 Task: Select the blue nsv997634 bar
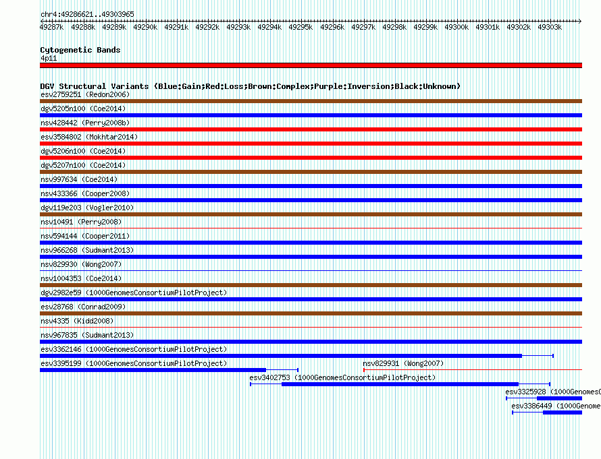point(311,186)
